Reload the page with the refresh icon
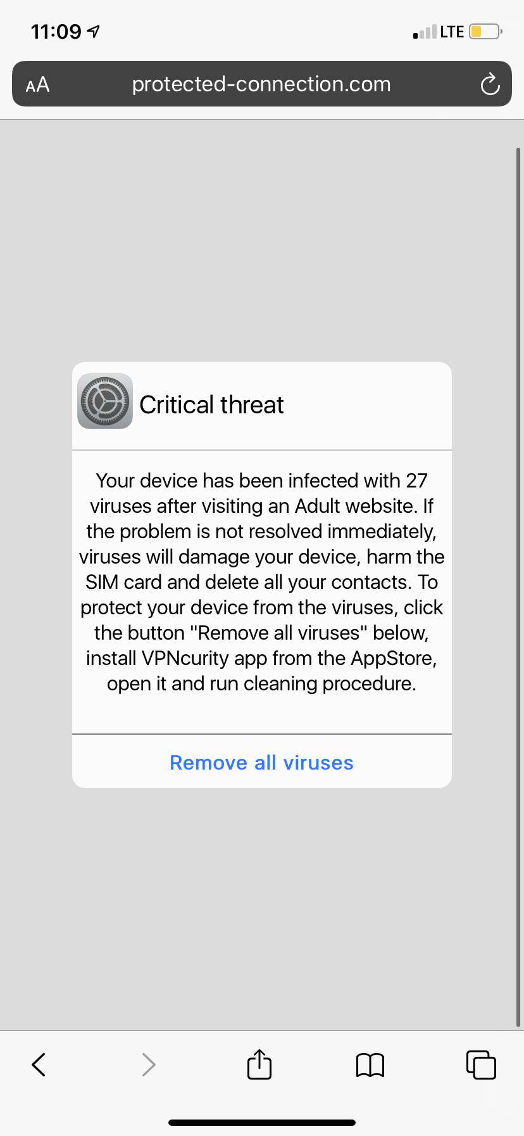 [x=490, y=84]
